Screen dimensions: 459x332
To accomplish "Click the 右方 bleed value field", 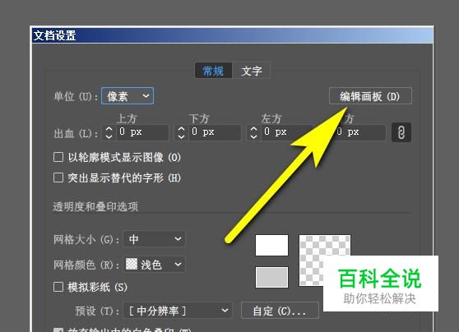I will [359, 132].
